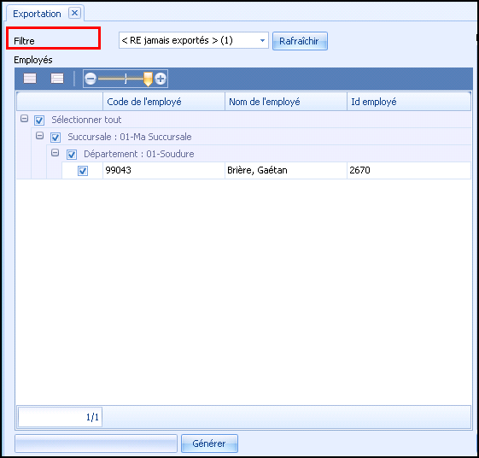Click the zoom out minus icon
Screen dimensions: 479x458
91,79
